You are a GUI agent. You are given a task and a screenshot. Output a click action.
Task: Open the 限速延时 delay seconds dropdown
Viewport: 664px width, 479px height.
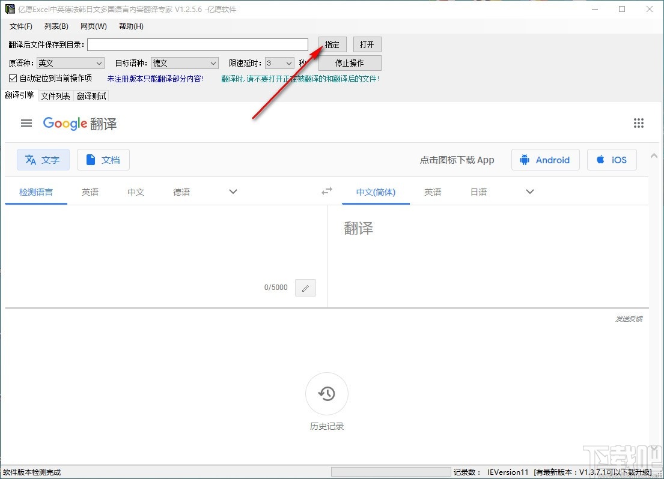pyautogui.click(x=278, y=62)
